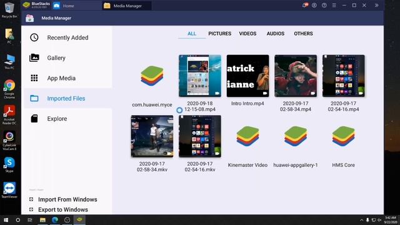Click Import From Windows label
The height and width of the screenshot is (225, 400).
pos(67,199)
